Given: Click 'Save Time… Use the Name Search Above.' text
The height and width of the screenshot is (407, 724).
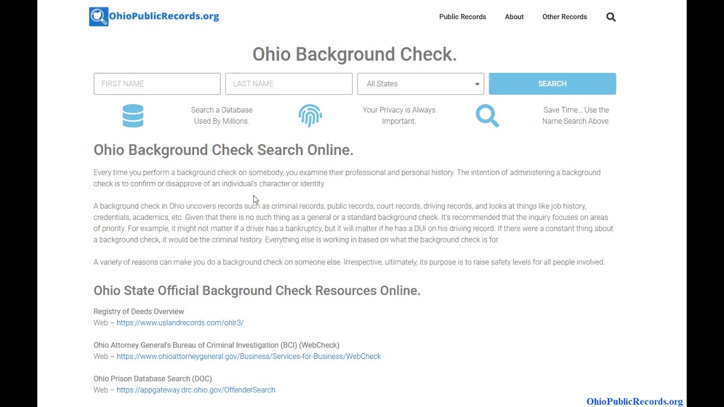Looking at the screenshot, I should tap(576, 115).
